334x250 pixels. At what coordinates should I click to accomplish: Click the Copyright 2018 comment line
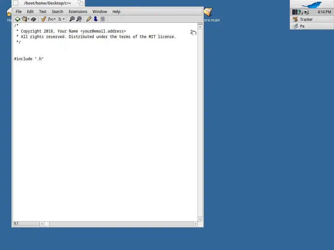(x=71, y=31)
